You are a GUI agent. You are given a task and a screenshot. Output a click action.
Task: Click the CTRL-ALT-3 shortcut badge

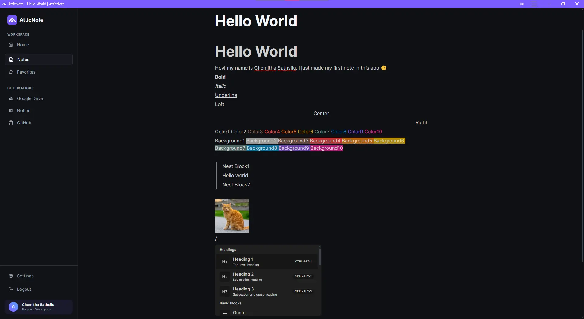303,291
